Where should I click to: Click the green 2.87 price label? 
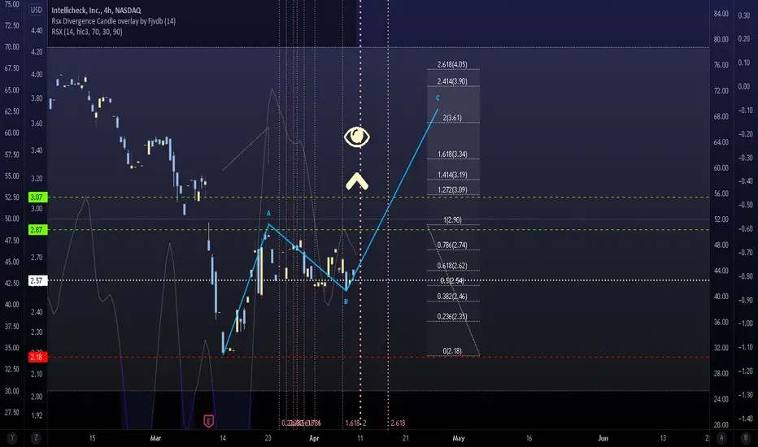tap(37, 229)
